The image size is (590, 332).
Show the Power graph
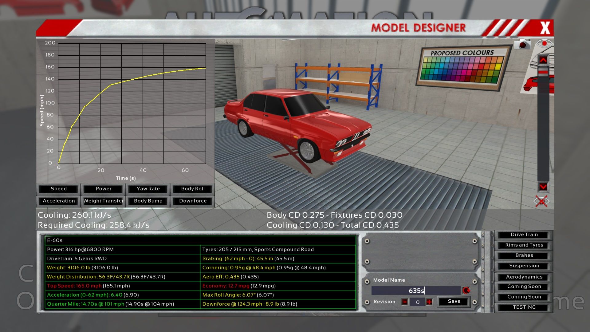pos(103,189)
